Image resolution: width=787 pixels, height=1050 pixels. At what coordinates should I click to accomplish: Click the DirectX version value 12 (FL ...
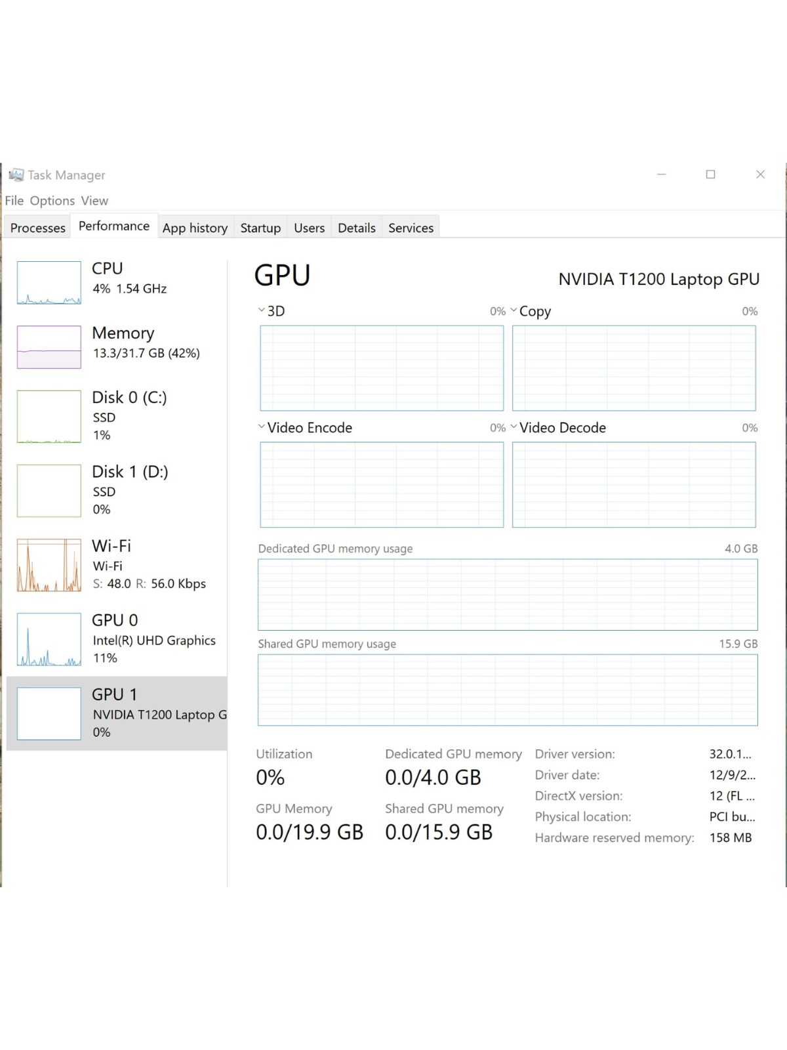(x=732, y=796)
